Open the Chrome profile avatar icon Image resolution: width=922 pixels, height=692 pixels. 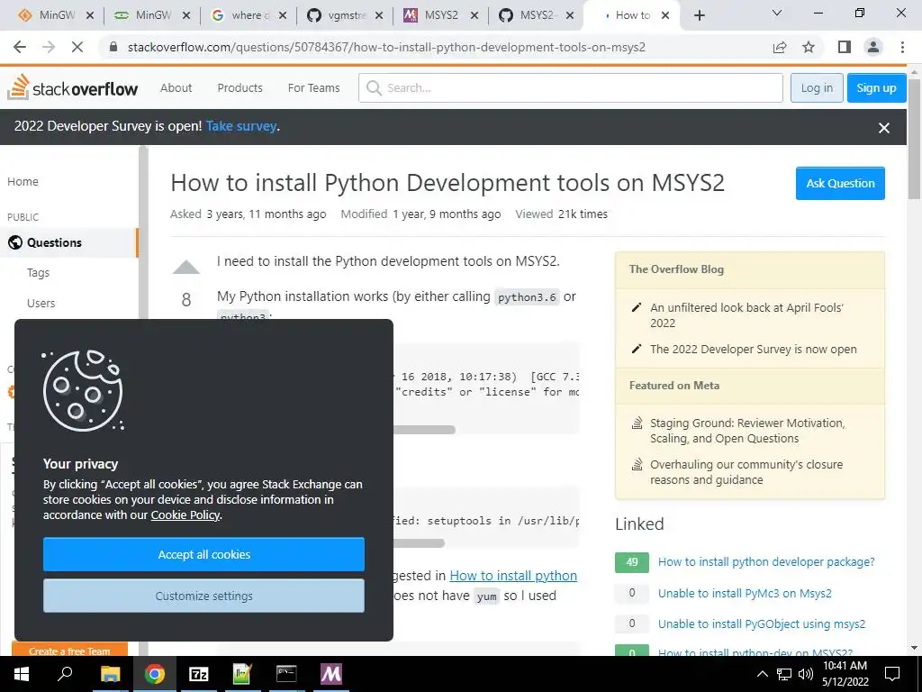873,47
